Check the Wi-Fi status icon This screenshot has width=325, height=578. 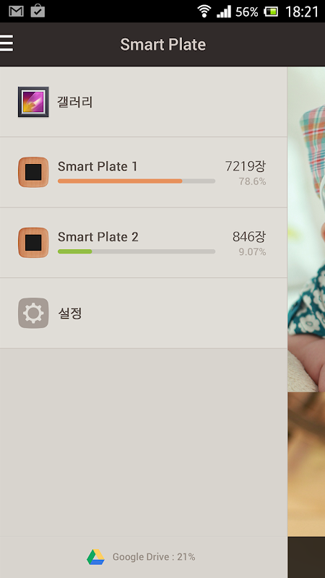click(x=204, y=11)
